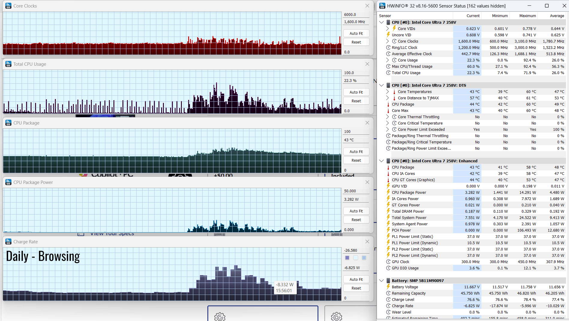Image resolution: width=569 pixels, height=321 pixels.
Task: Click Reset in Charge Rate graph
Action: [x=356, y=288]
